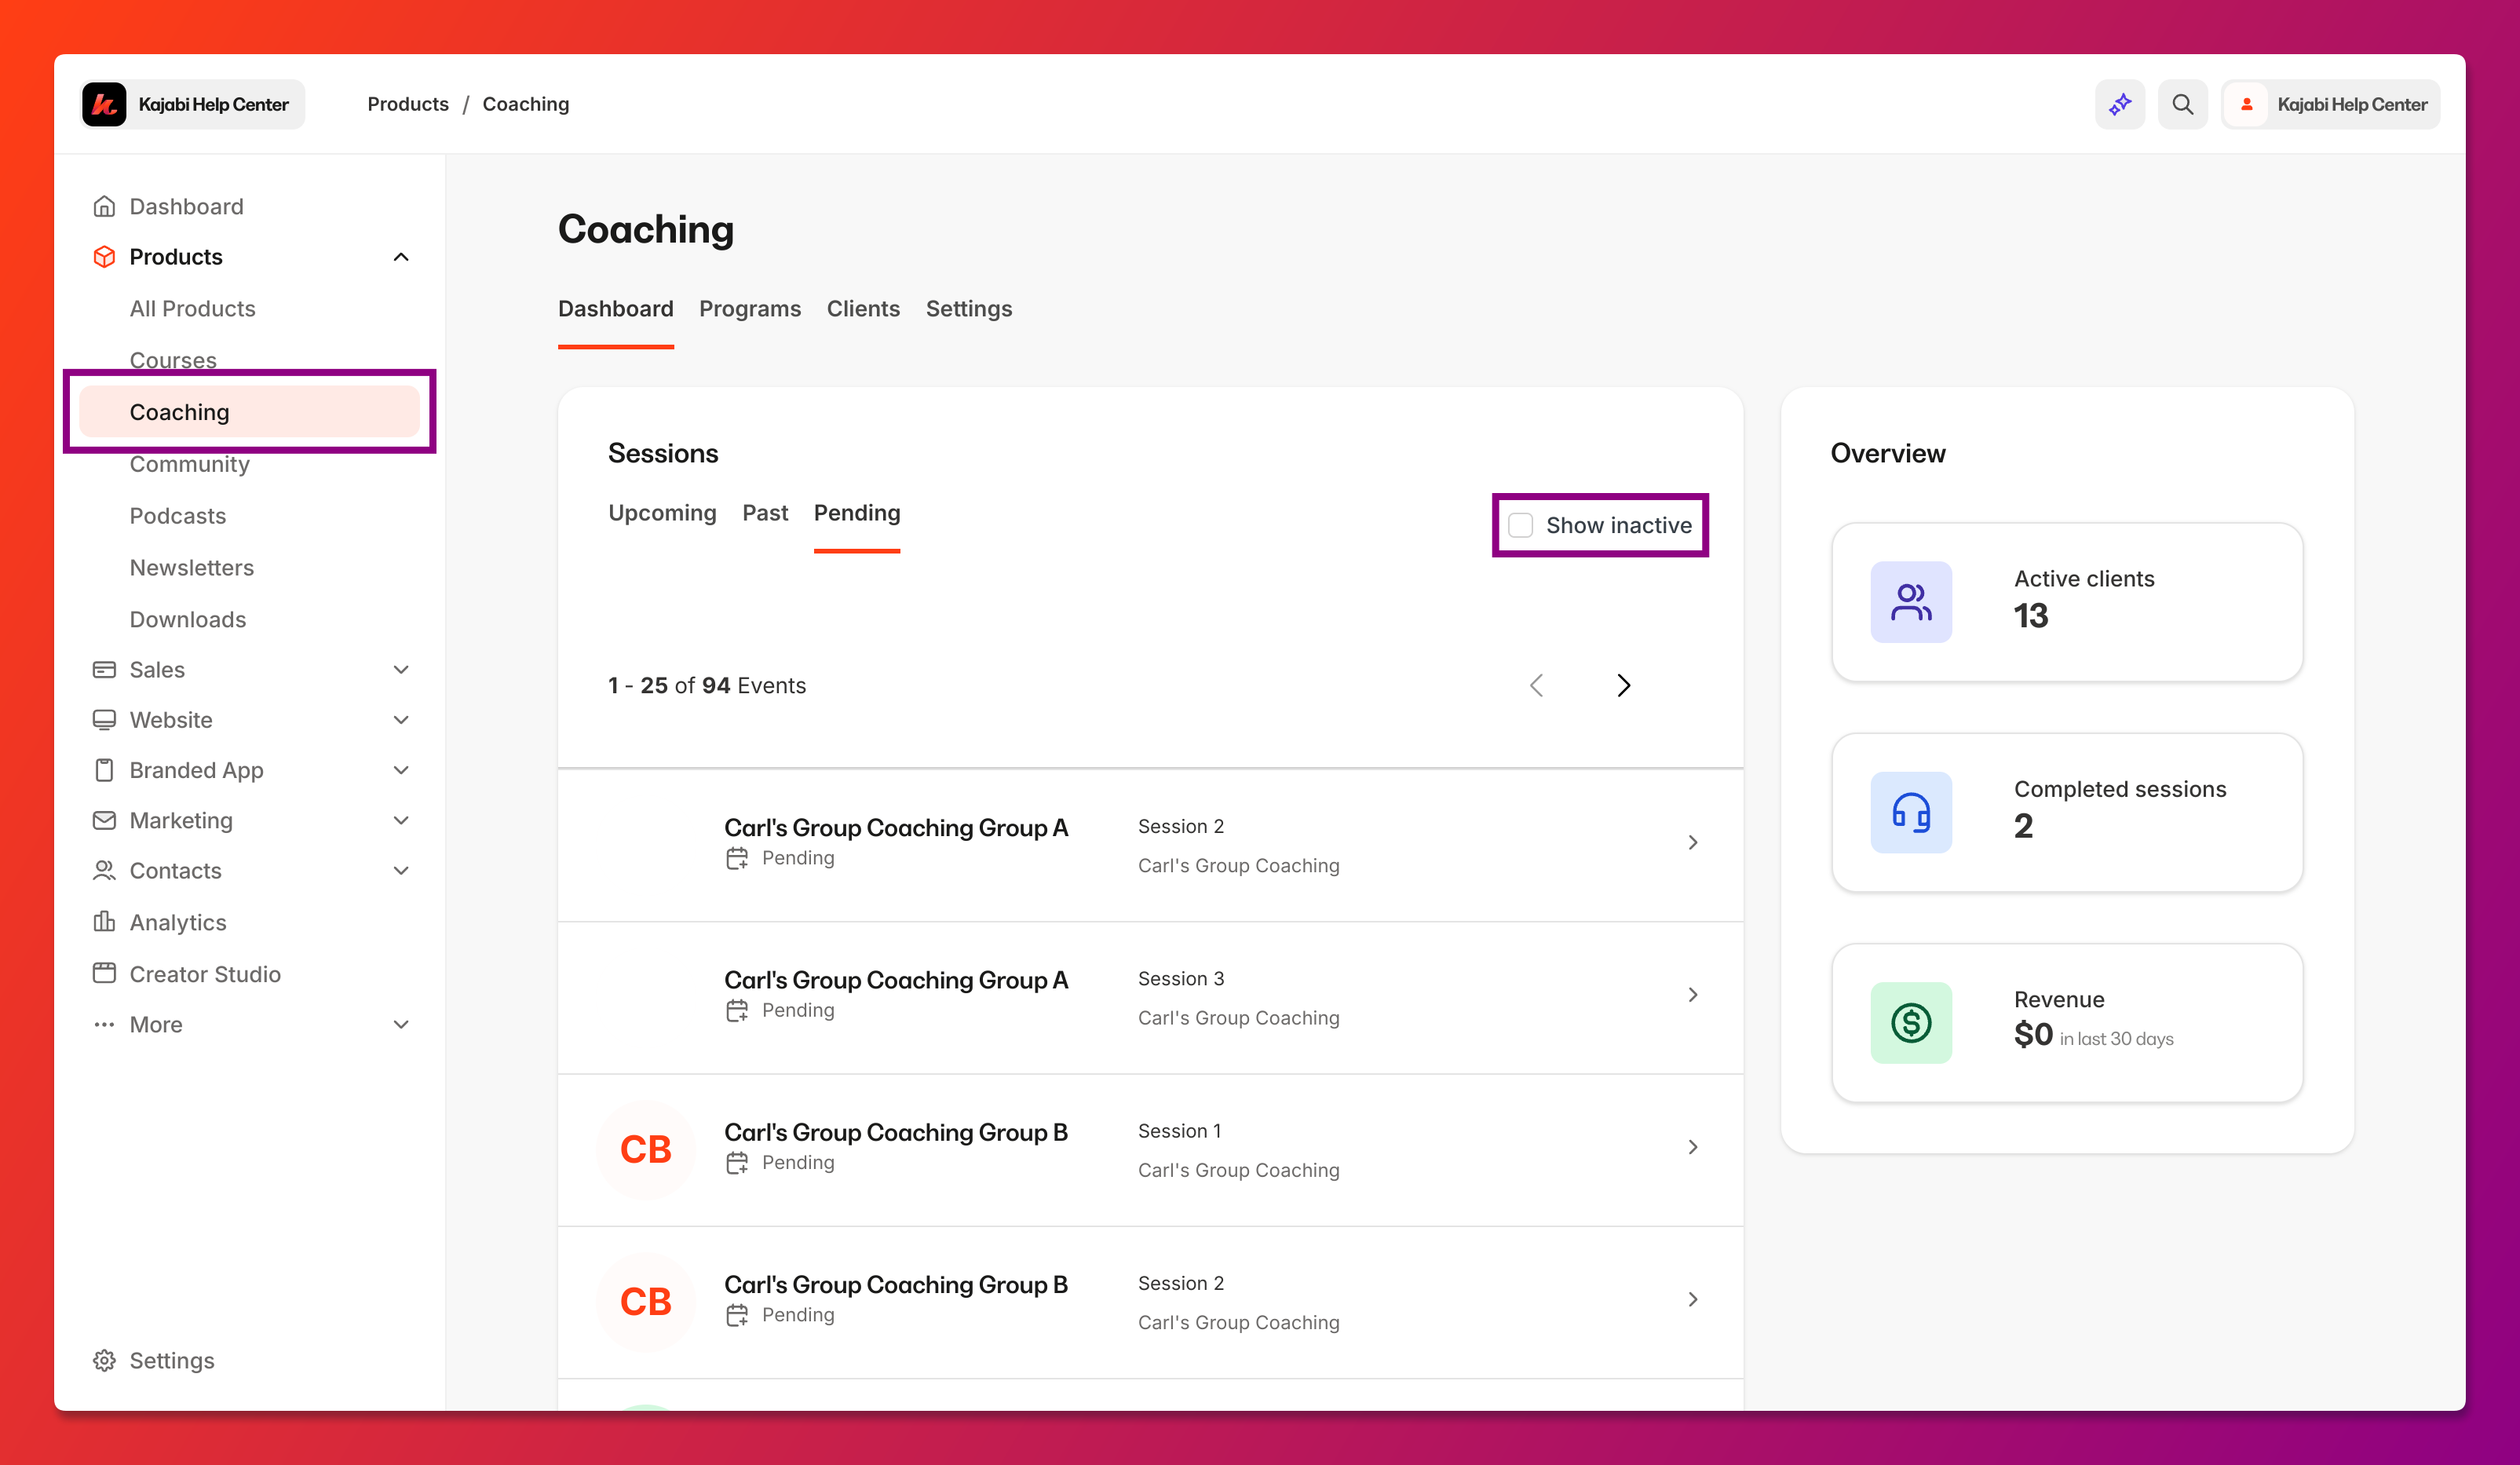
Task: Open the AI assistant sparkle icon
Action: tap(2119, 104)
